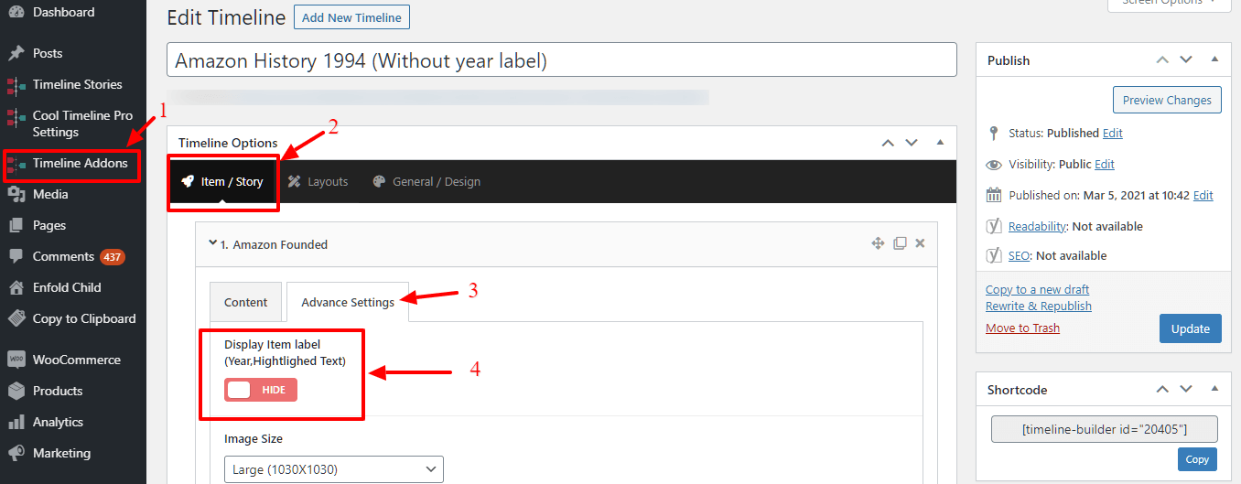Open the Image Size dropdown

(333, 469)
